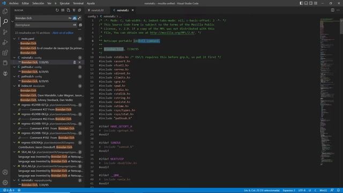Collapse all search results

79,10
